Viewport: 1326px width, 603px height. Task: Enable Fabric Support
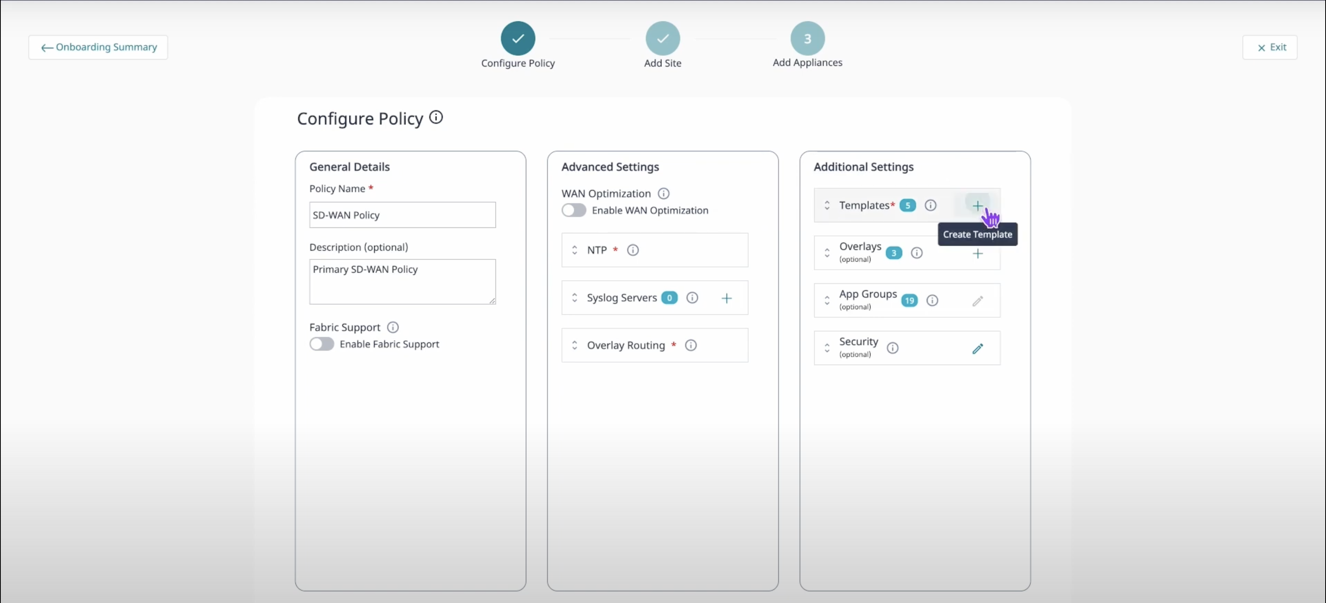[322, 344]
